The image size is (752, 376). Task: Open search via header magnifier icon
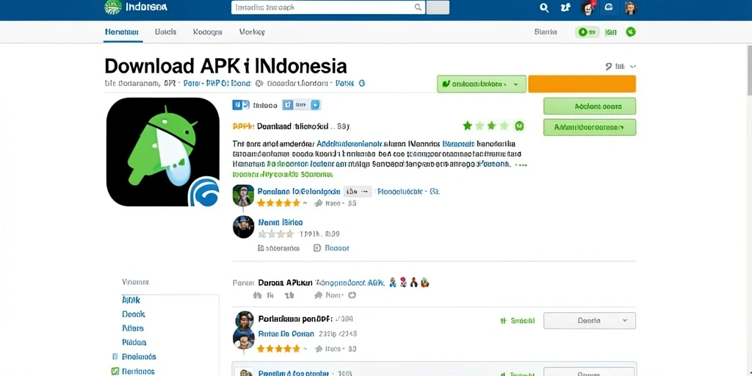point(544,7)
